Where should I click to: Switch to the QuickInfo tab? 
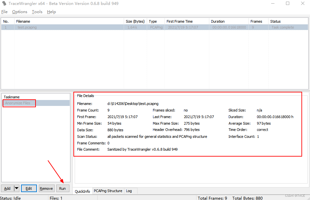coord(82,191)
